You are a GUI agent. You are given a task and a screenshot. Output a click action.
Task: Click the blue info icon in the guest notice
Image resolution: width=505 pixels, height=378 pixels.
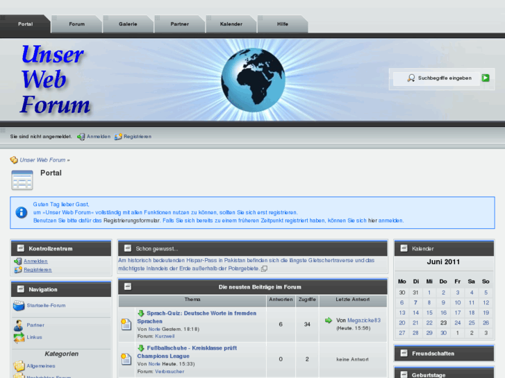pyautogui.click(x=22, y=212)
